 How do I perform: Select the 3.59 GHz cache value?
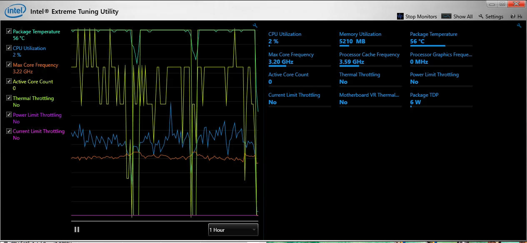click(x=352, y=62)
